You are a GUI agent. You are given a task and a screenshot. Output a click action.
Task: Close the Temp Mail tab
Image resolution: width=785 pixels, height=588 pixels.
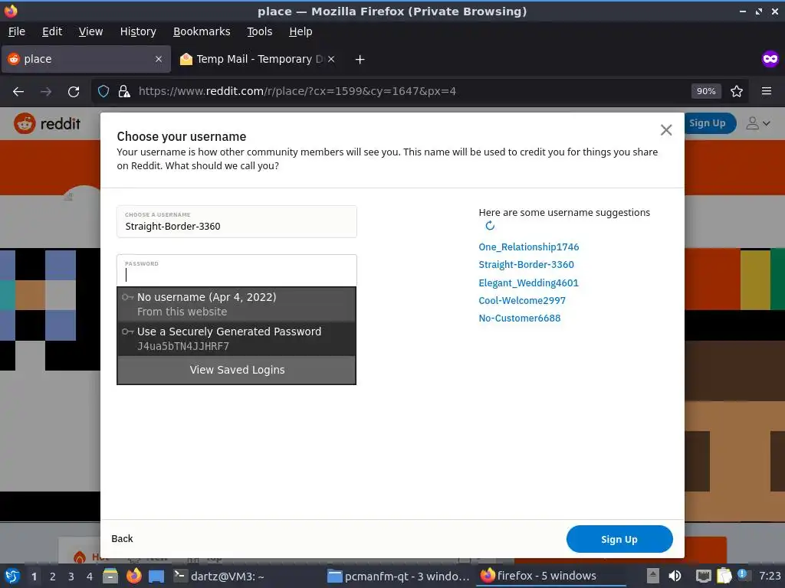331,59
